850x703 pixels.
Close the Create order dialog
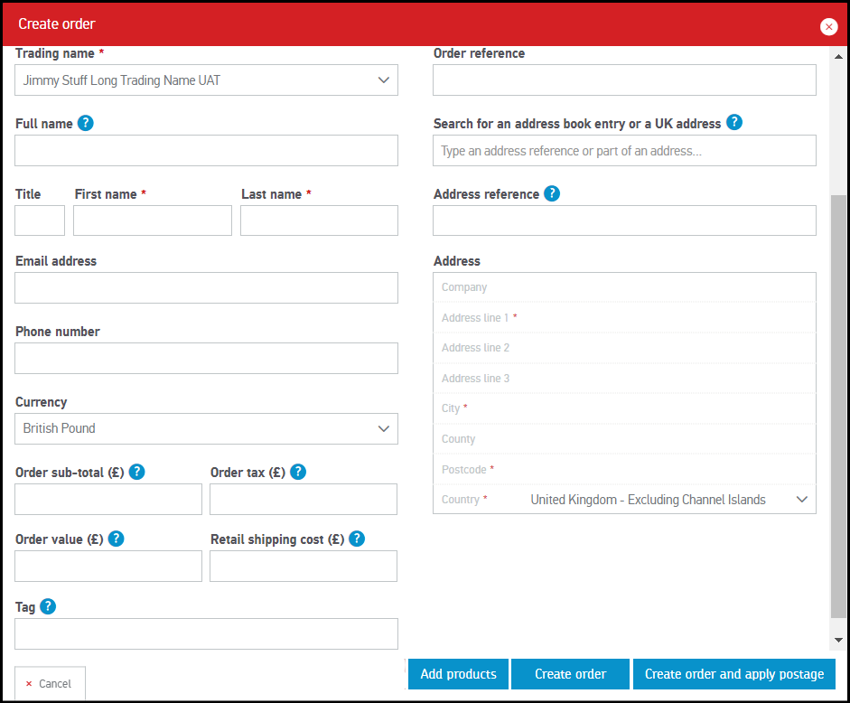pos(828,26)
